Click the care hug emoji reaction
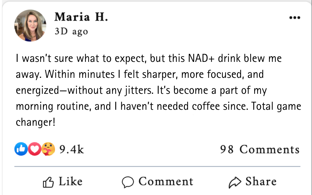The height and width of the screenshot is (195, 312). 48,149
